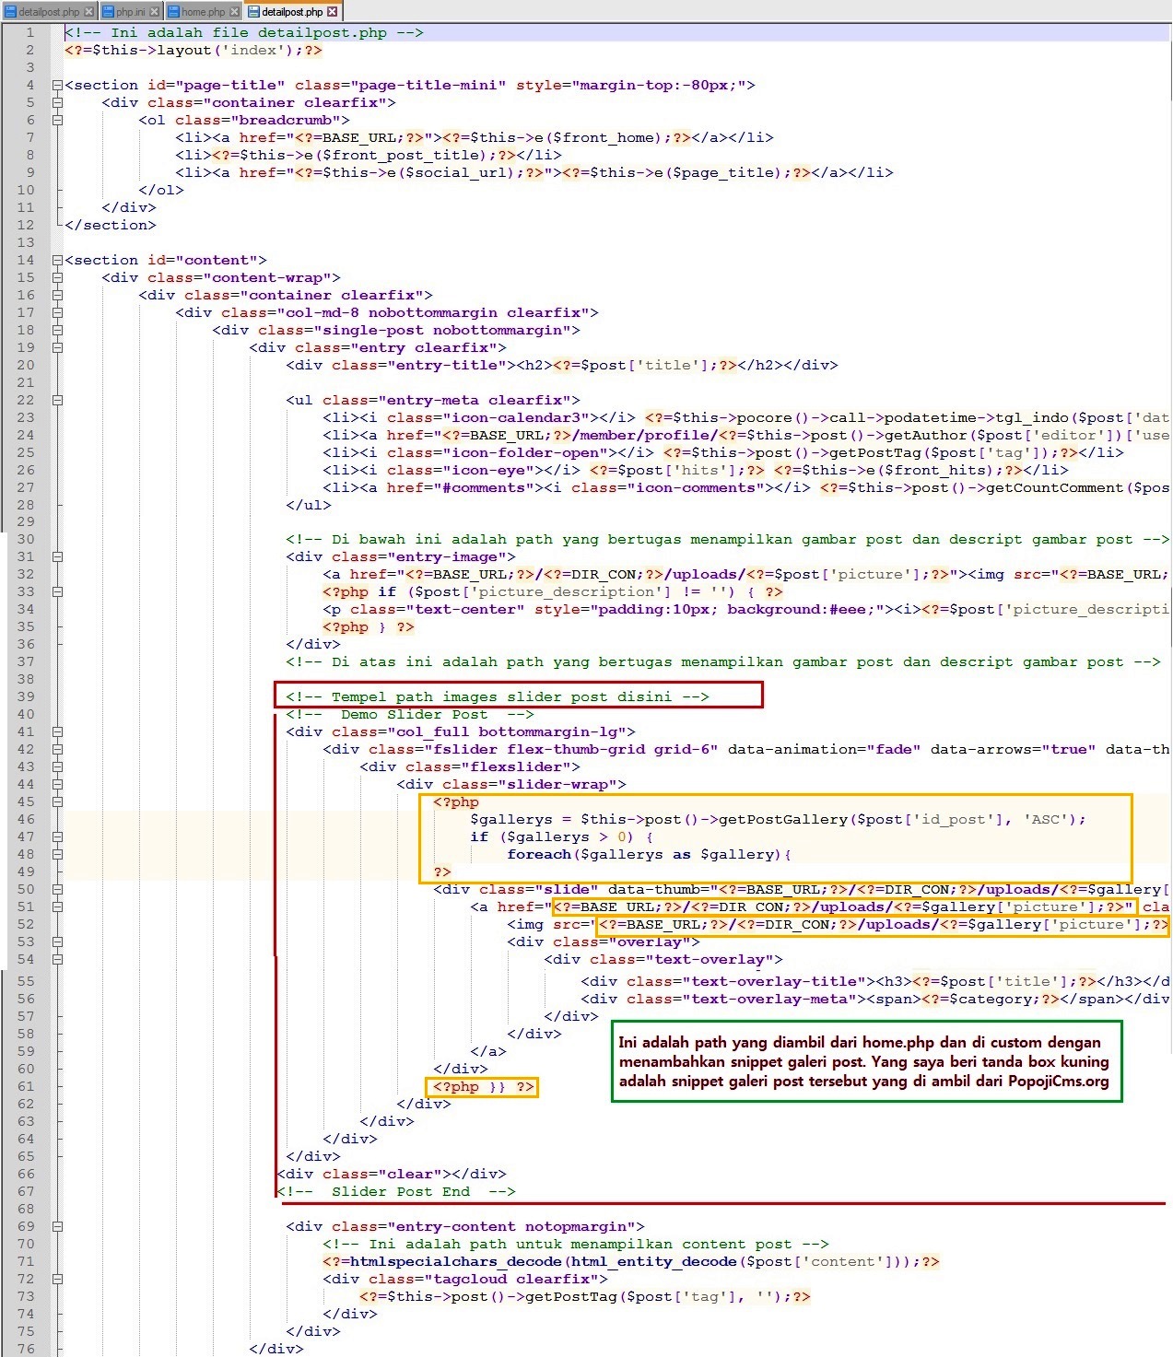Click the disk icon on home.php tab
This screenshot has width=1173, height=1357.
[173, 12]
